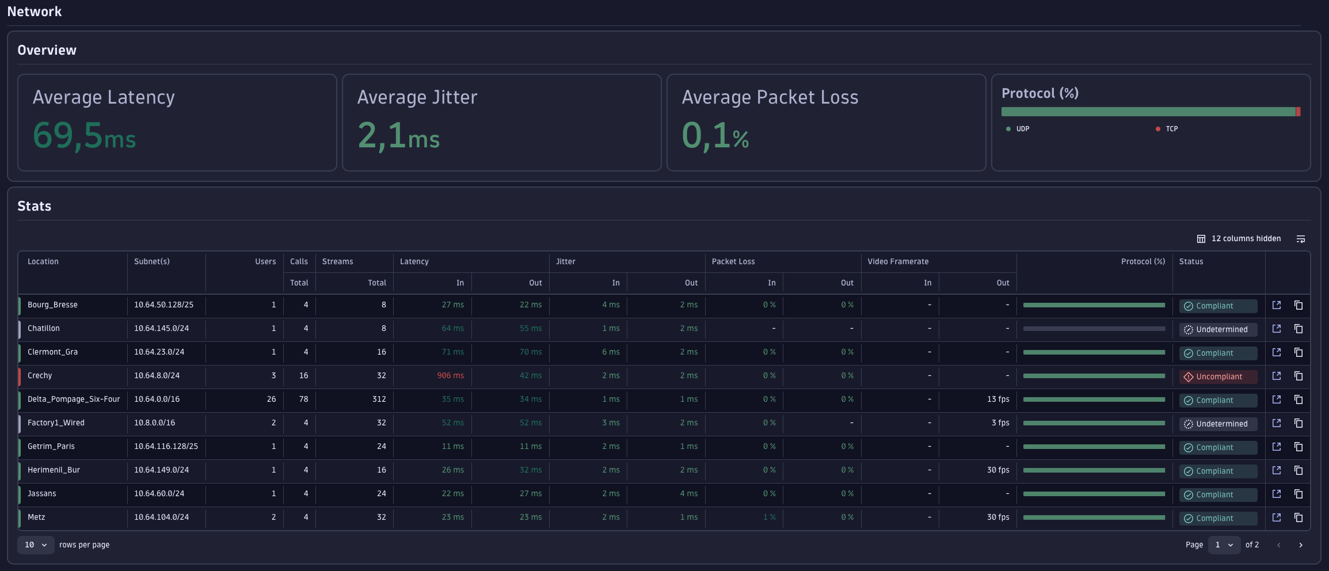Open the column visibility settings icon
1329x571 pixels.
(x=1201, y=238)
